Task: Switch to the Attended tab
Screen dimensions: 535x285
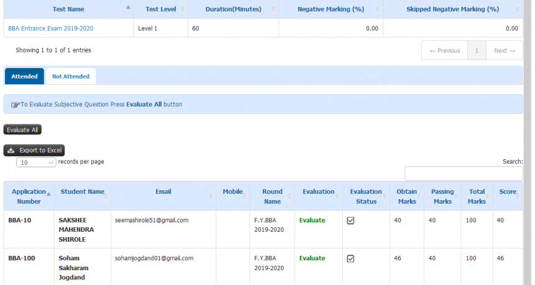Action: click(x=24, y=76)
